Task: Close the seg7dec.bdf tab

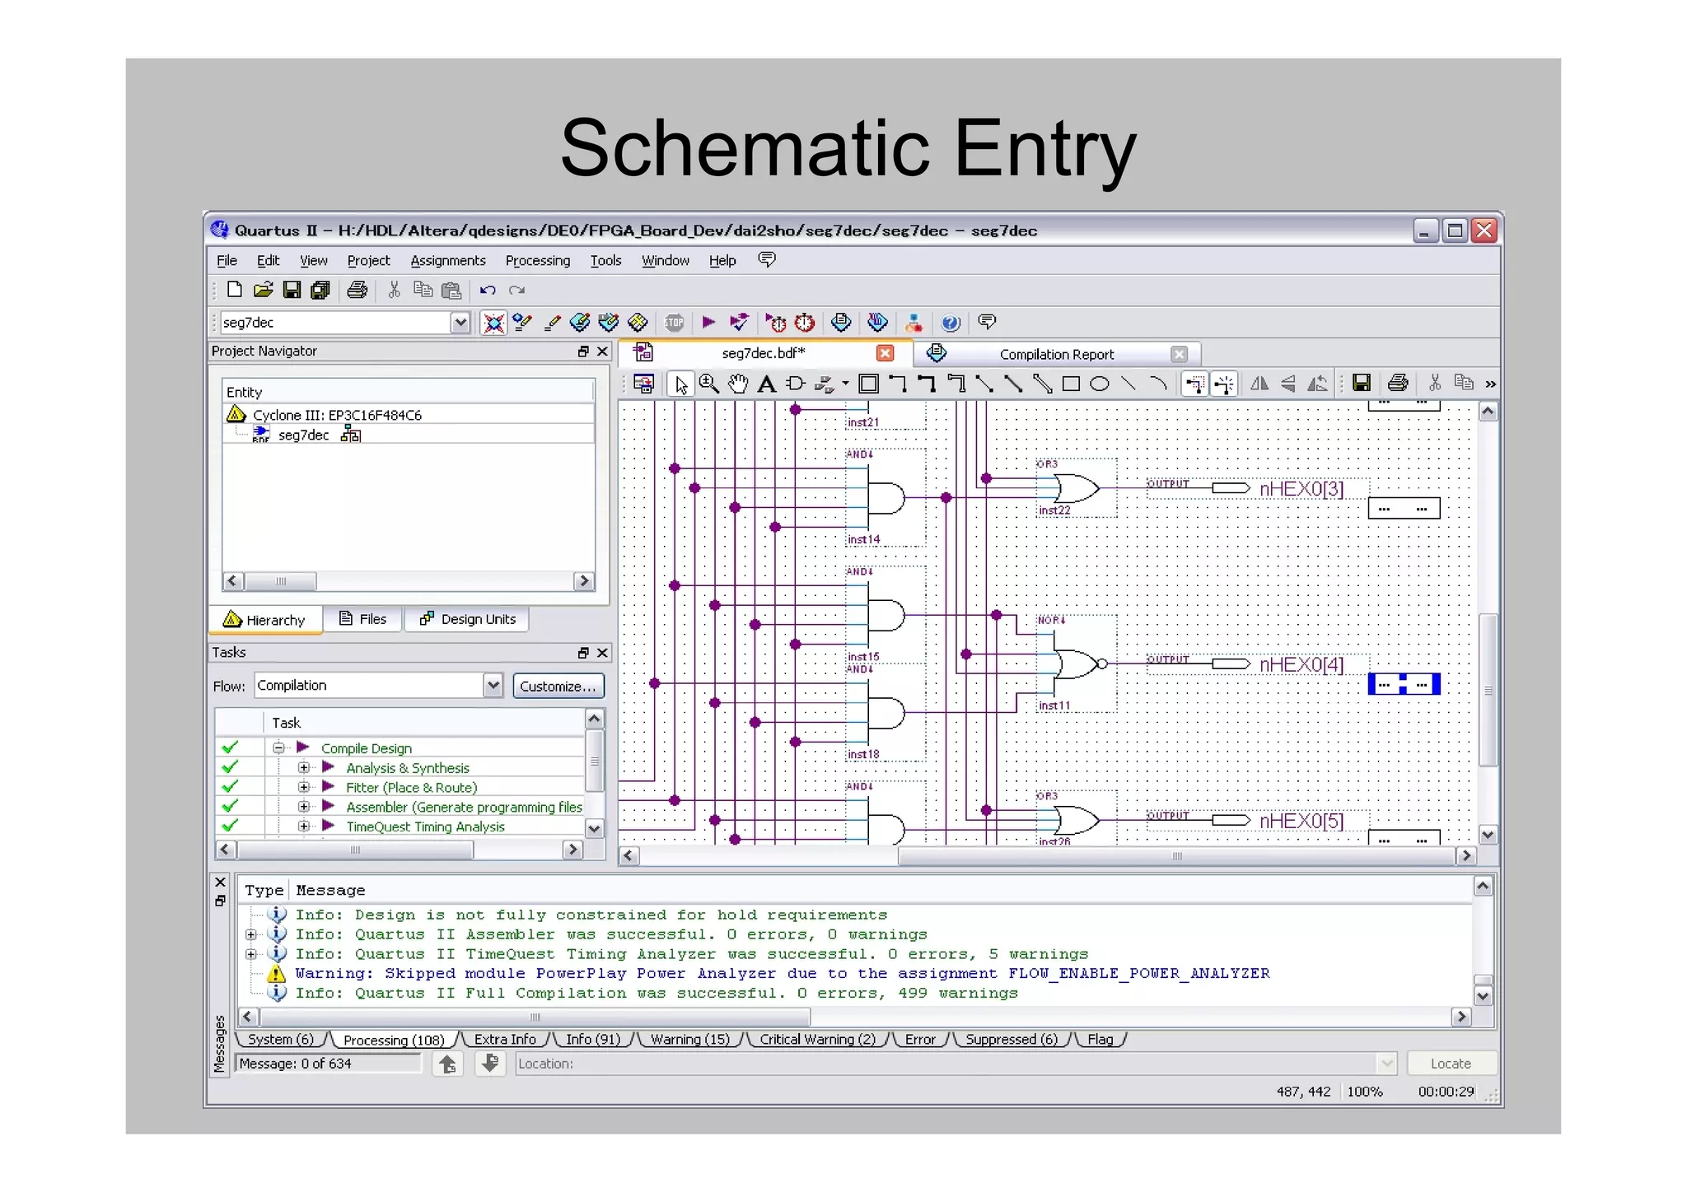Action: (886, 353)
